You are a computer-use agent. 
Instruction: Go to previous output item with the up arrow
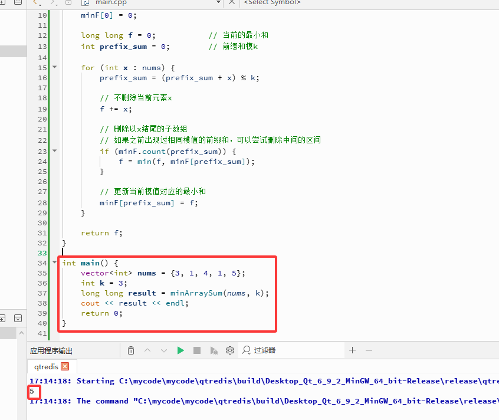[x=147, y=350]
